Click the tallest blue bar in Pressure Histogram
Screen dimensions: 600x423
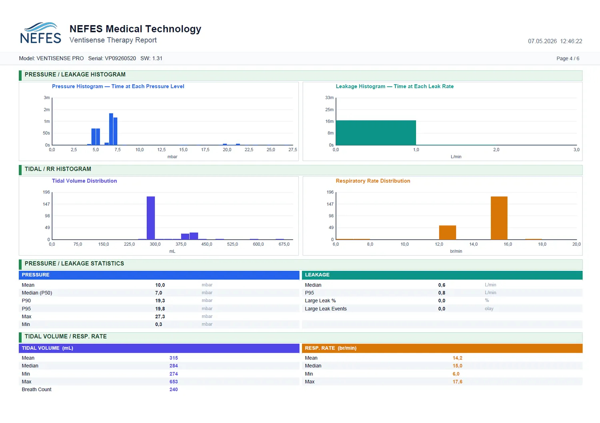point(111,129)
